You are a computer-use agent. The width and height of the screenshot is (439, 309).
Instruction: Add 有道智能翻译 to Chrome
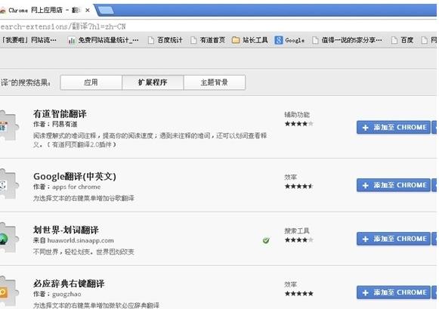click(x=394, y=128)
